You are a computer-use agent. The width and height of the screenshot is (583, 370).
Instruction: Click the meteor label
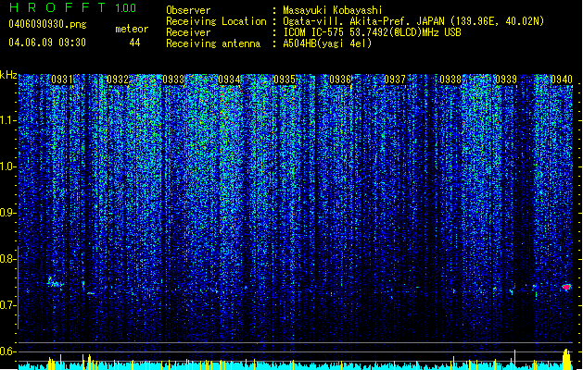[x=132, y=29]
